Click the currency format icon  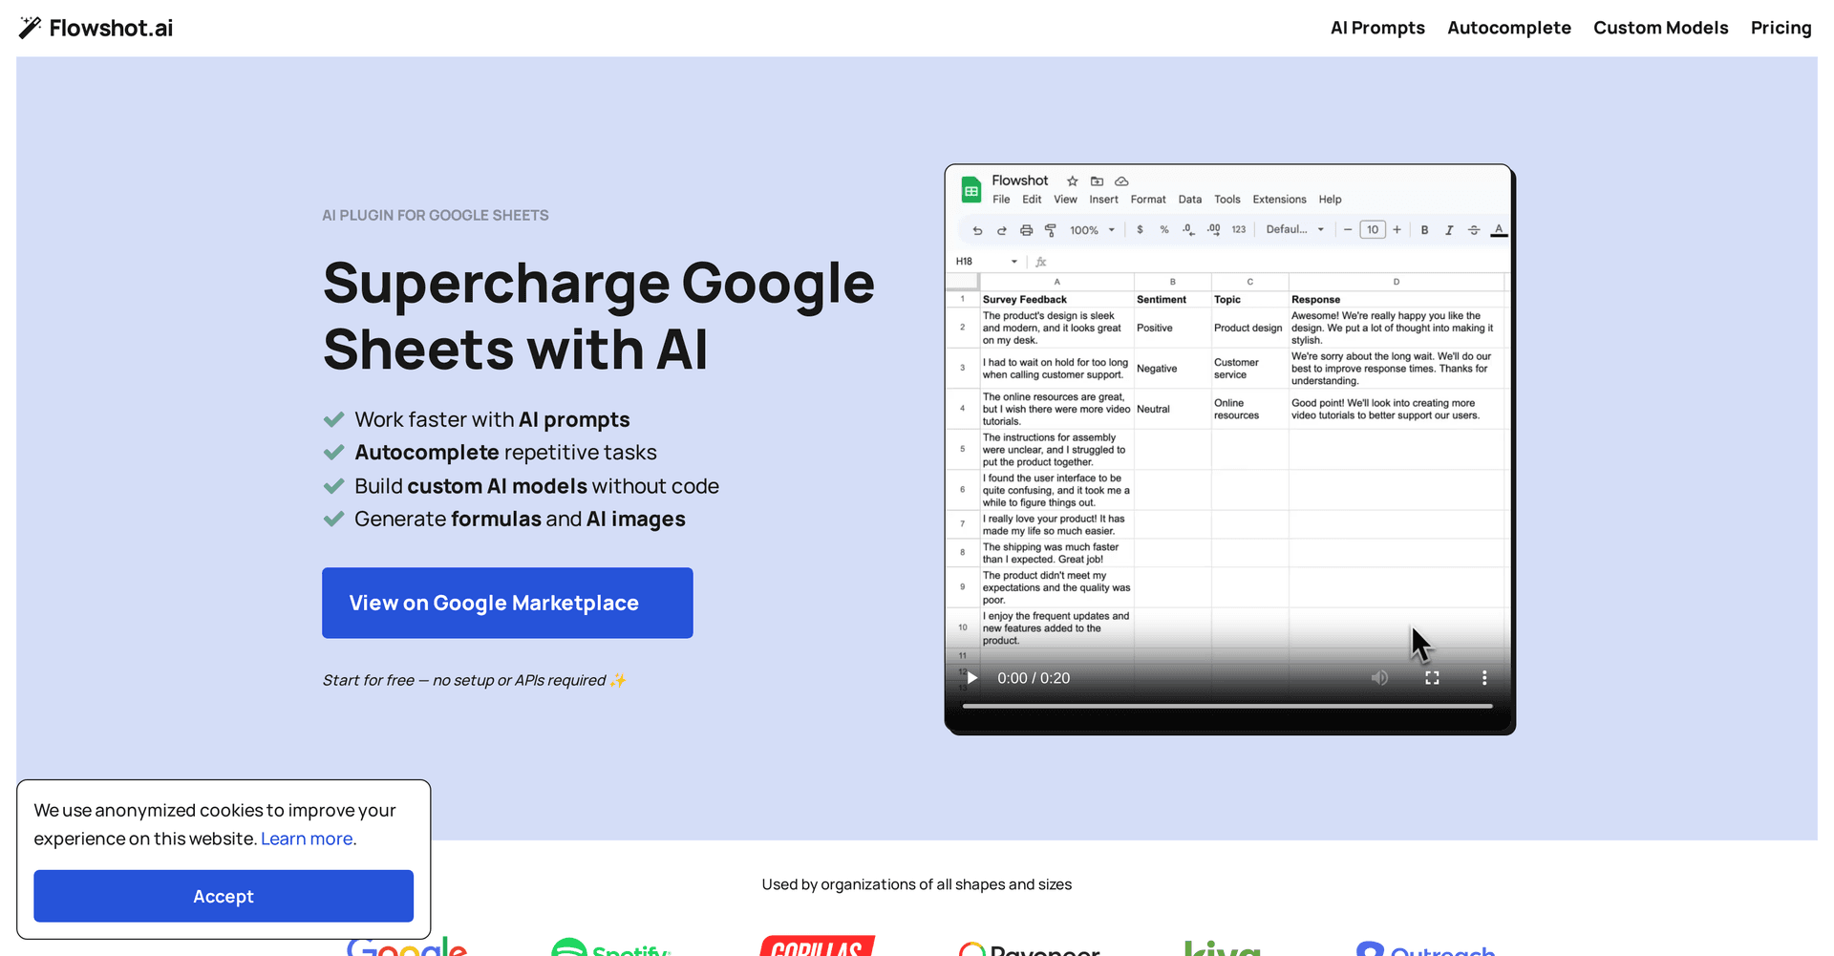(x=1140, y=230)
